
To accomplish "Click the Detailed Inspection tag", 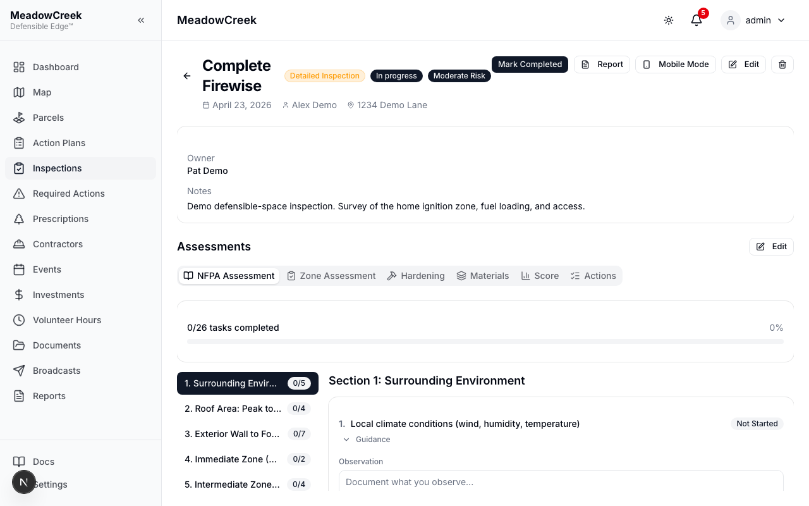I will click(325, 76).
